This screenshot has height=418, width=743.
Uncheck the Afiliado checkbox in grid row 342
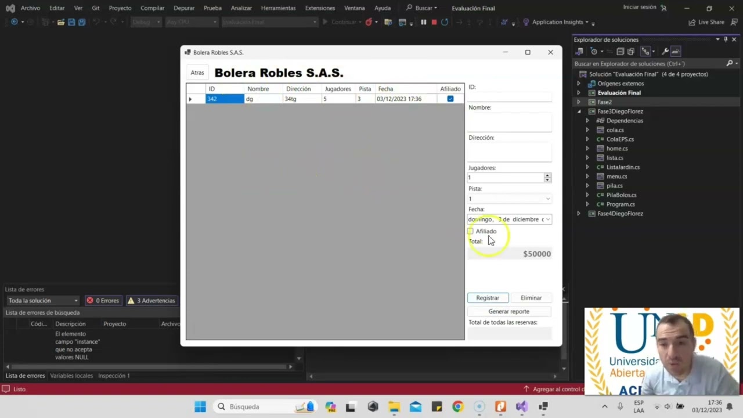tap(450, 99)
